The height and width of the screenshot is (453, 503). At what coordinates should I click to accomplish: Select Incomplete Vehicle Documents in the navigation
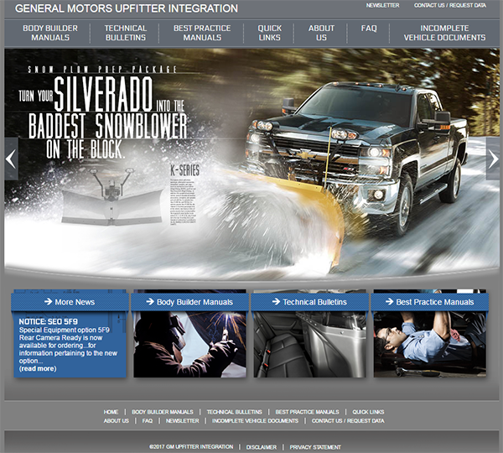[x=444, y=33]
